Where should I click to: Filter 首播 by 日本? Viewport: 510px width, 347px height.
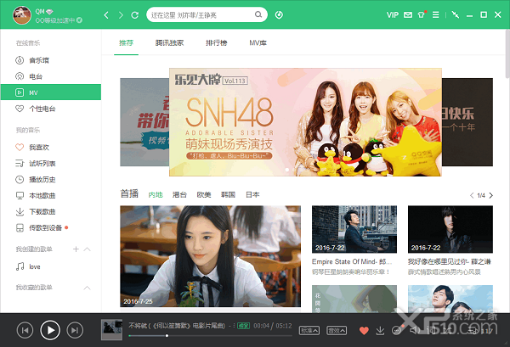point(252,195)
